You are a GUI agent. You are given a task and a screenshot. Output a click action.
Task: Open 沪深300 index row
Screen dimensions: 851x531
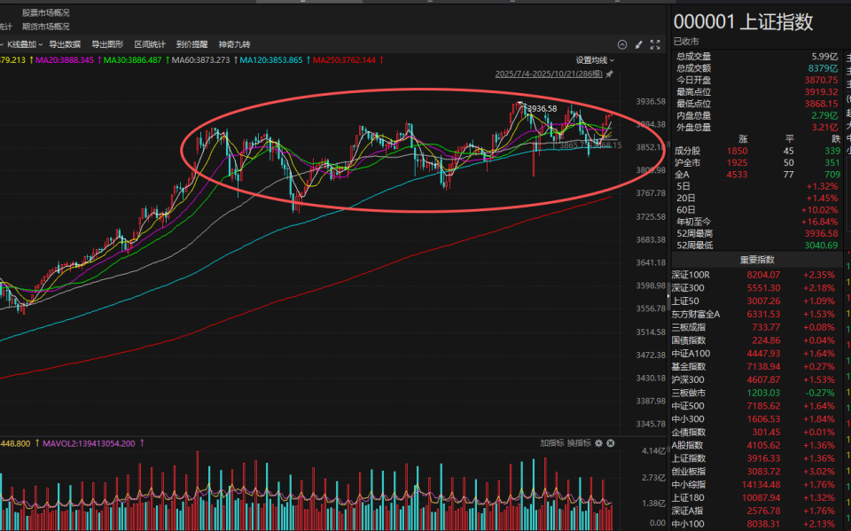(756, 380)
